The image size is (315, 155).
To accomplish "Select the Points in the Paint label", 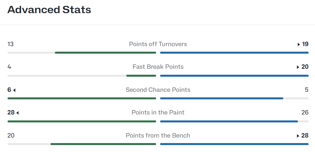I will (158, 112).
